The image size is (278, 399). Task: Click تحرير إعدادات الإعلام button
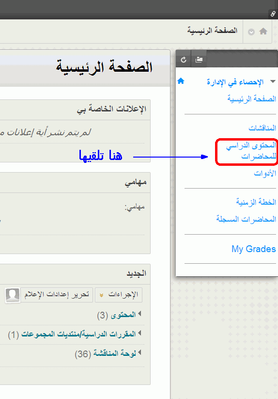click(57, 295)
